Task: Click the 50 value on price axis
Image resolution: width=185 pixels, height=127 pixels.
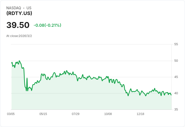Action: point(176,61)
